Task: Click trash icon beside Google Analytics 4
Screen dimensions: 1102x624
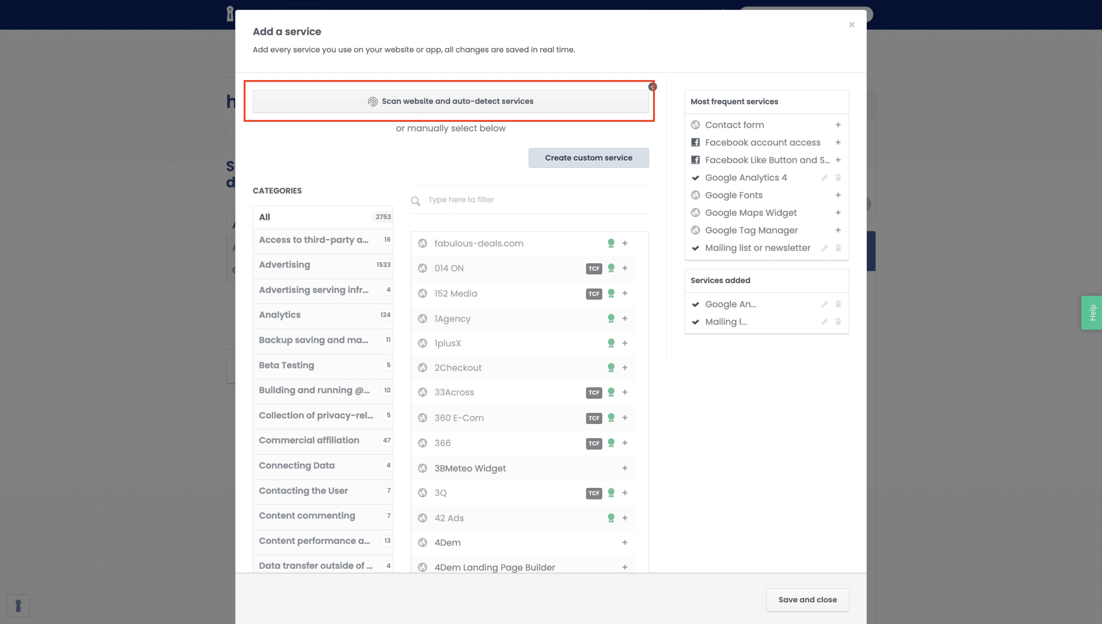Action: [838, 178]
